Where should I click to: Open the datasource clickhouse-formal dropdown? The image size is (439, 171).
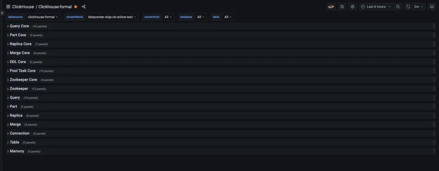point(43,17)
